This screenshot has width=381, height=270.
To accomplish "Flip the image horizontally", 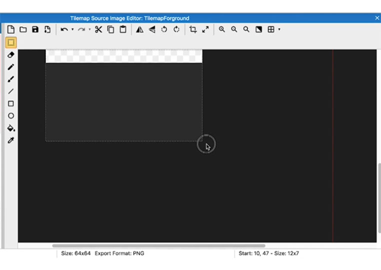I will [x=140, y=29].
